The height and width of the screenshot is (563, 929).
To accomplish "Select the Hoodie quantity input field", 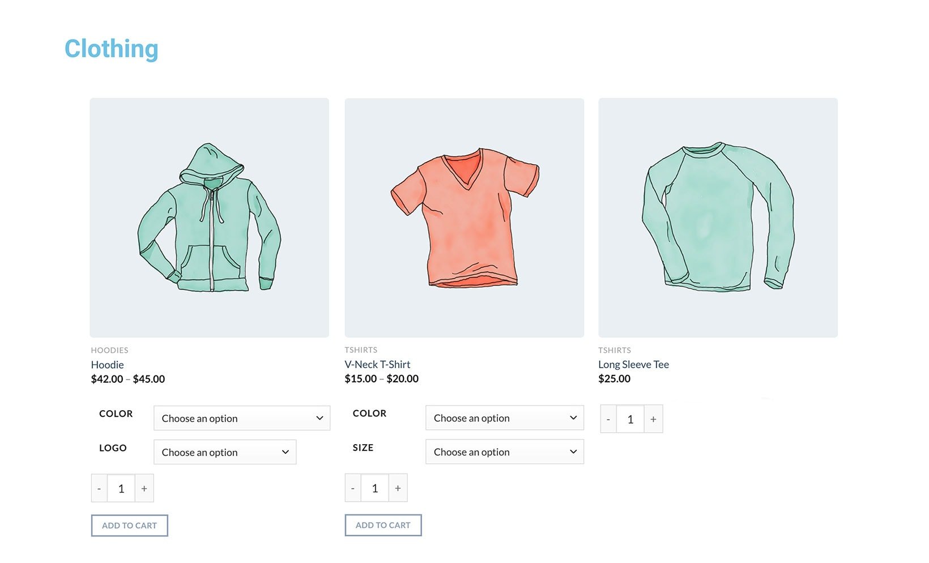I will (x=121, y=488).
